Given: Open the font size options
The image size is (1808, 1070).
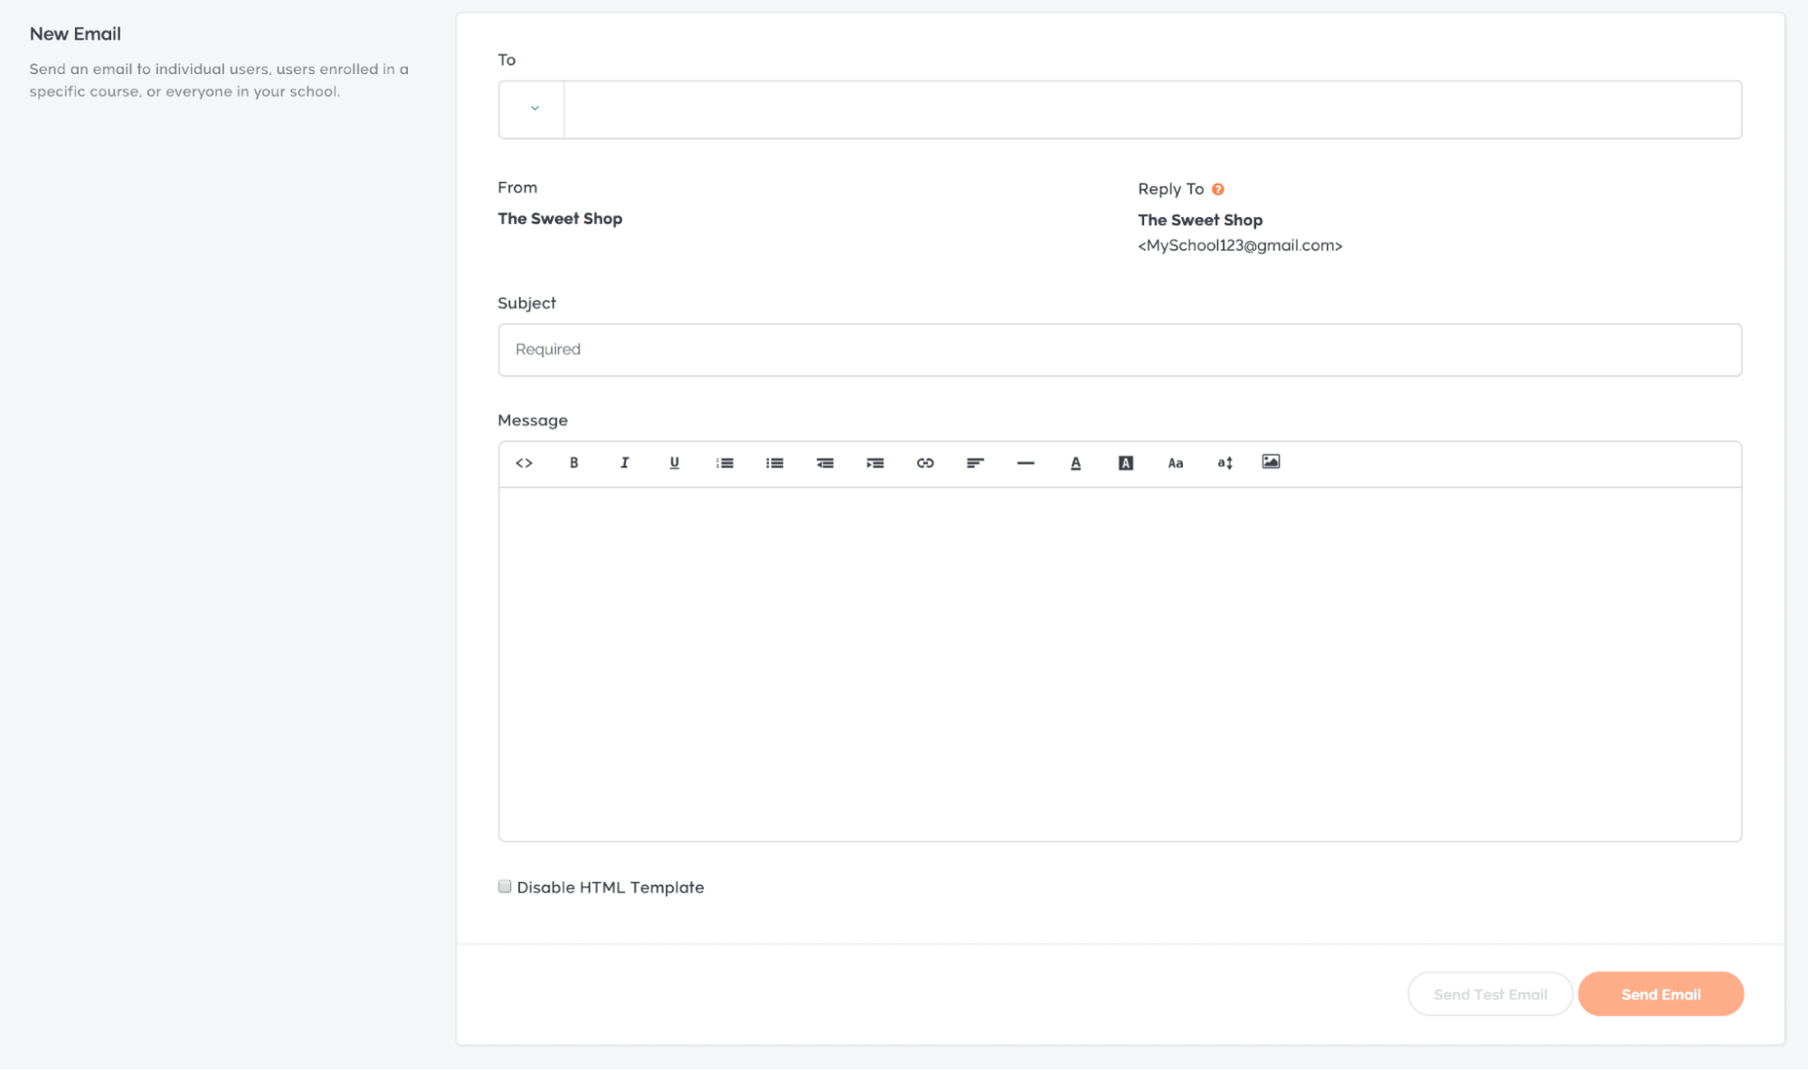Looking at the screenshot, I should pos(1225,463).
